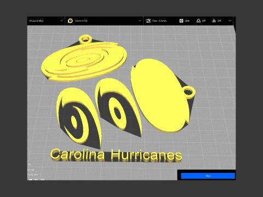263x197 pixels.
Task: Click the adhesion Off text
Action: [219, 21]
